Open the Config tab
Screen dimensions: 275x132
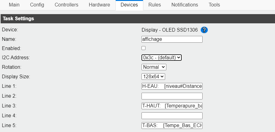pos(37,5)
